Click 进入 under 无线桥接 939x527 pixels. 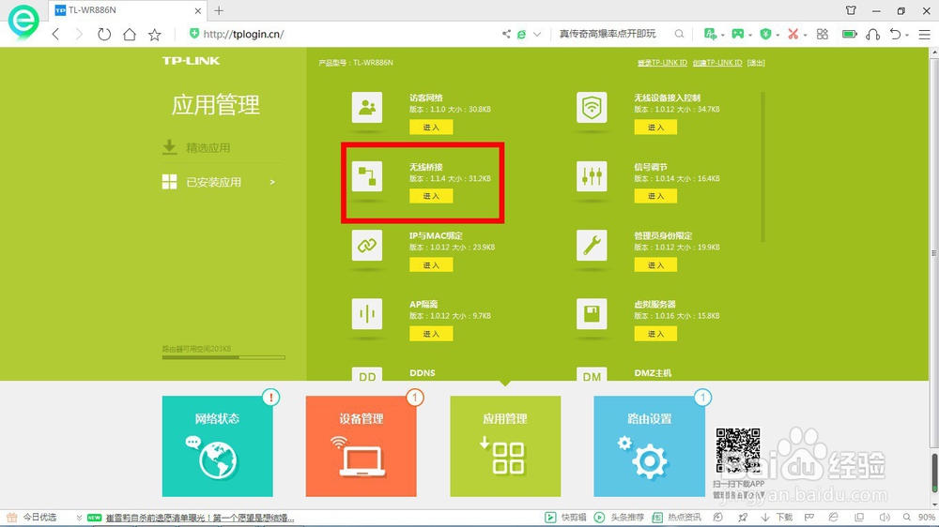(x=431, y=196)
